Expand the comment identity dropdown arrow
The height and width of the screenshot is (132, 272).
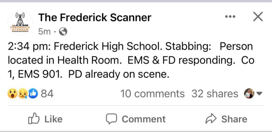(260, 93)
